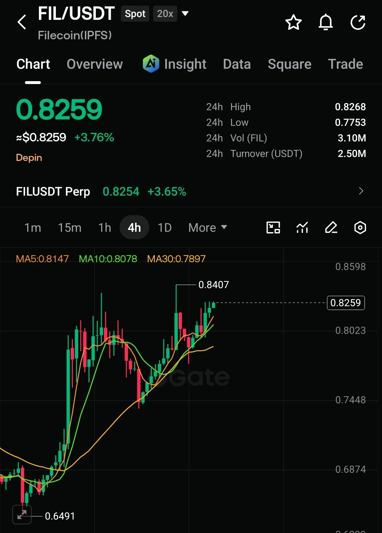Switch to the Chart tab

click(33, 64)
